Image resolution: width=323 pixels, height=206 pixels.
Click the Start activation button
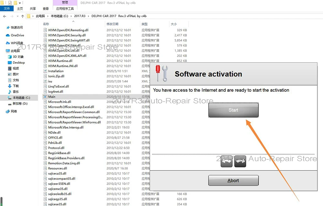[x=234, y=110]
